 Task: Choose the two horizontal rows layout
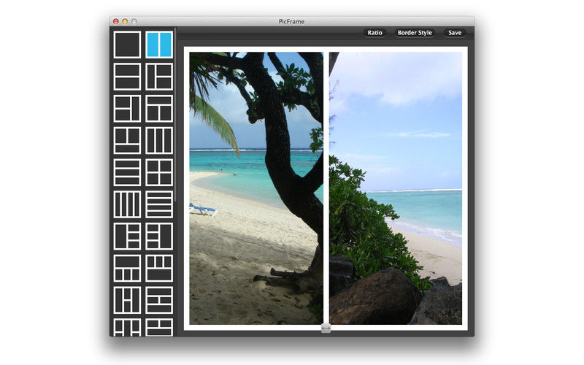(127, 77)
